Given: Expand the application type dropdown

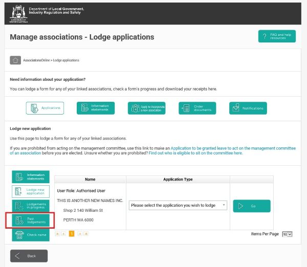Looking at the screenshot, I should [178, 205].
